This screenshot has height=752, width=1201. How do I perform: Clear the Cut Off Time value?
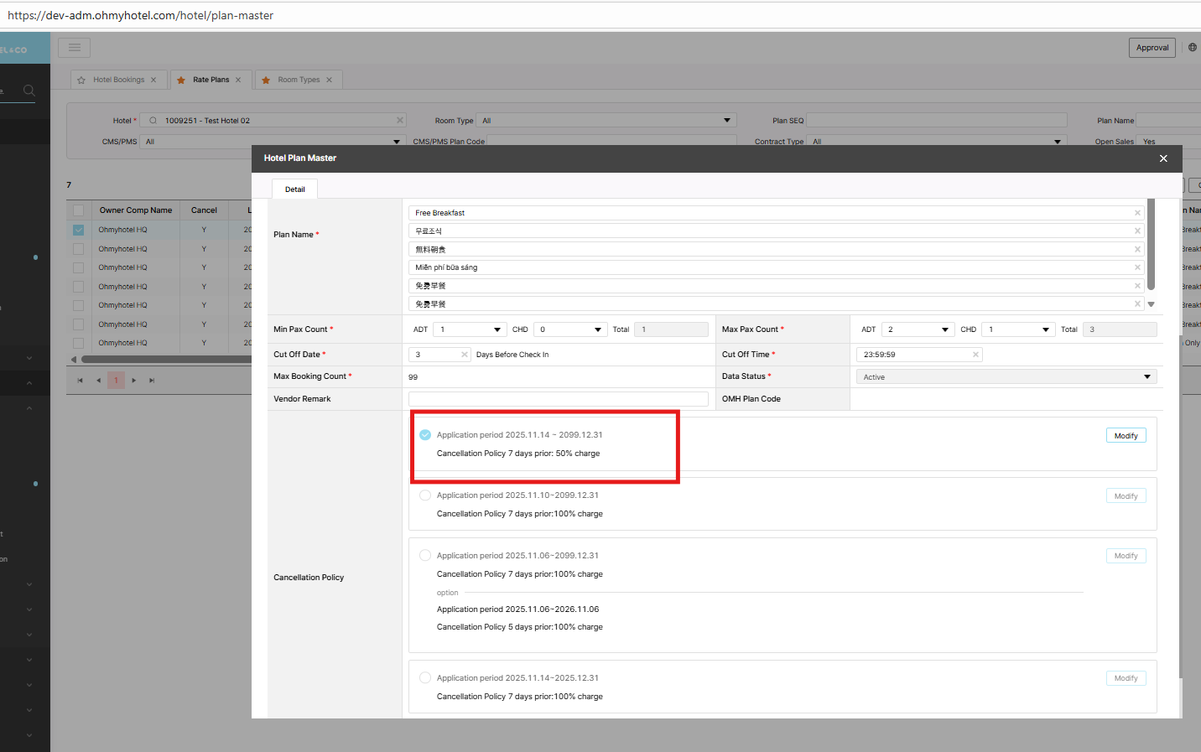(975, 355)
